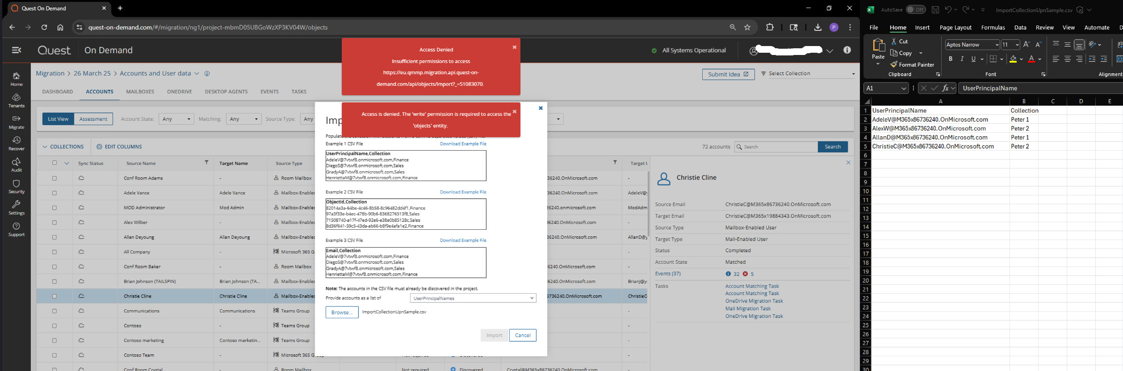Toggle Excel AutoSave switch
Viewport: 1123px width, 371px height.
coord(915,9)
